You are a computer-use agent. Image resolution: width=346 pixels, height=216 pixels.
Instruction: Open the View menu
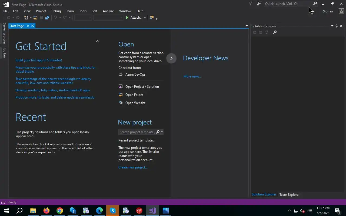coord(27,11)
